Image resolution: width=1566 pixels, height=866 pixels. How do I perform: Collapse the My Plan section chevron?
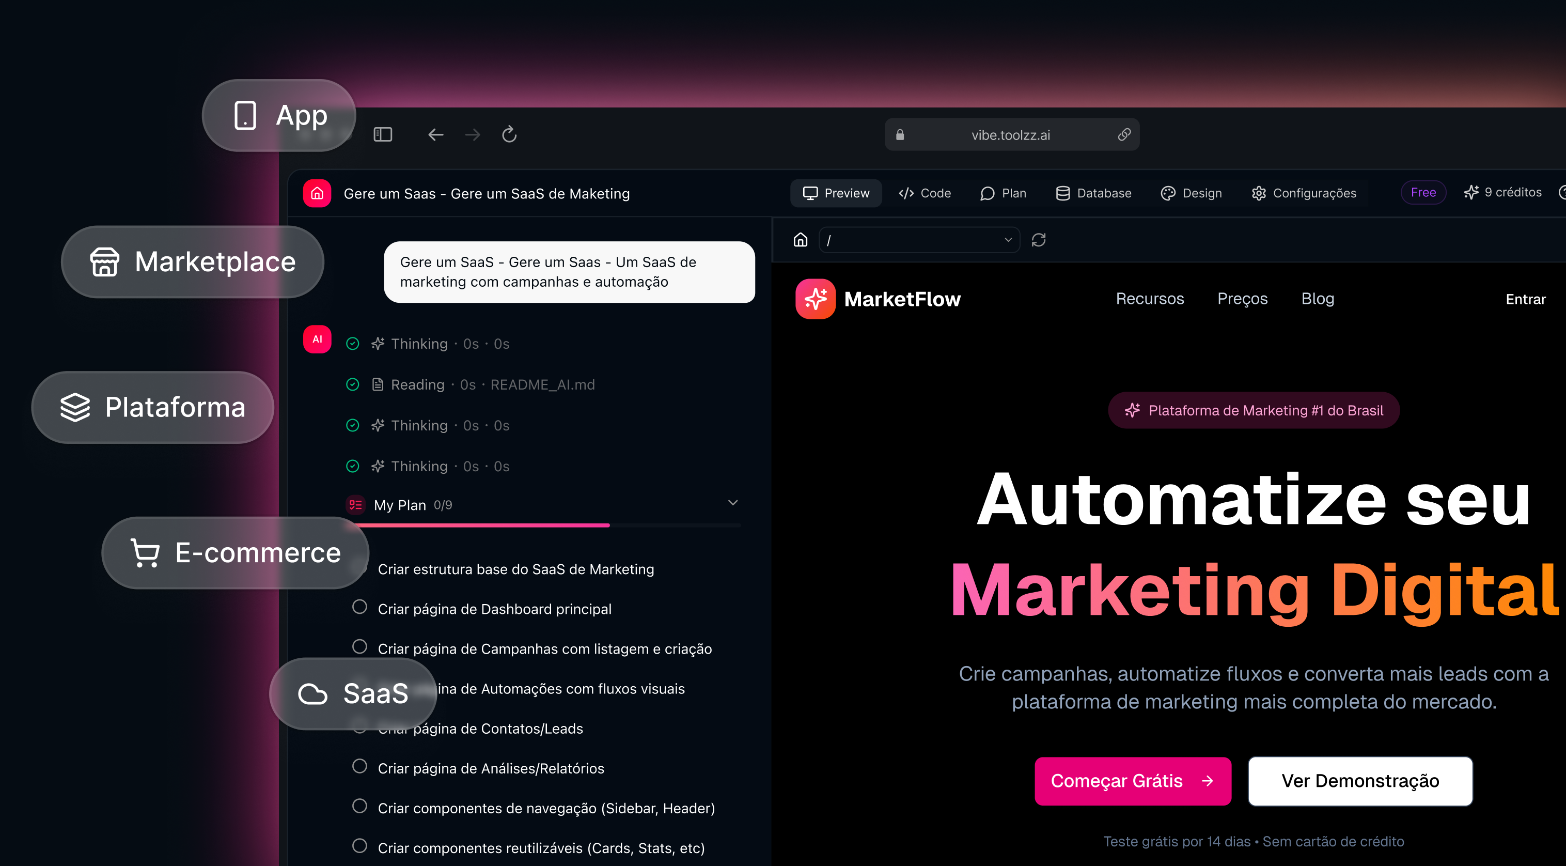[x=732, y=503]
